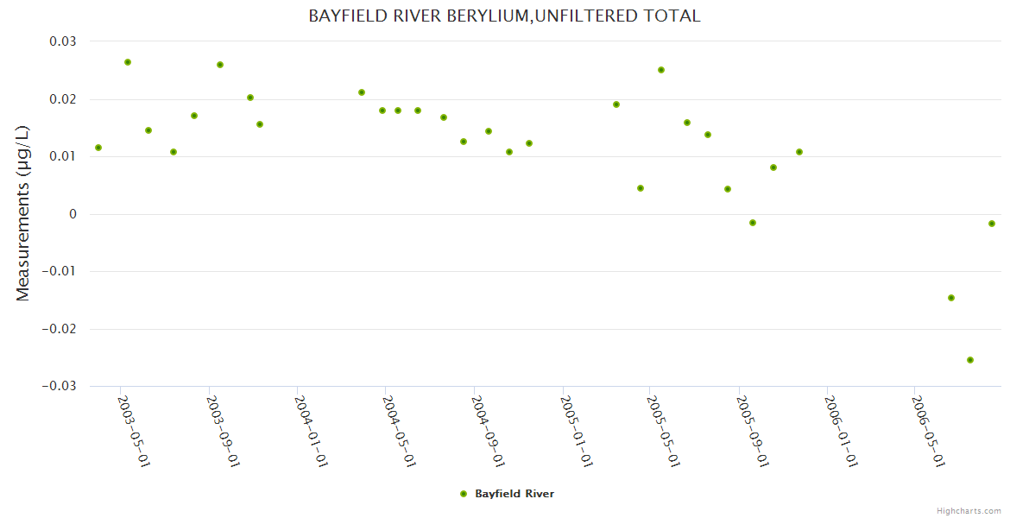Select the highest data point near 0.026
1010x518 pixels.
click(128, 62)
